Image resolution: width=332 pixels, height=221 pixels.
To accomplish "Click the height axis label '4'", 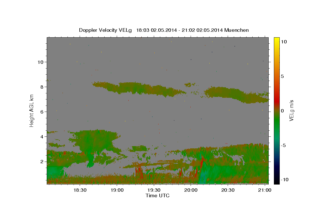I will pyautogui.click(x=41, y=136).
